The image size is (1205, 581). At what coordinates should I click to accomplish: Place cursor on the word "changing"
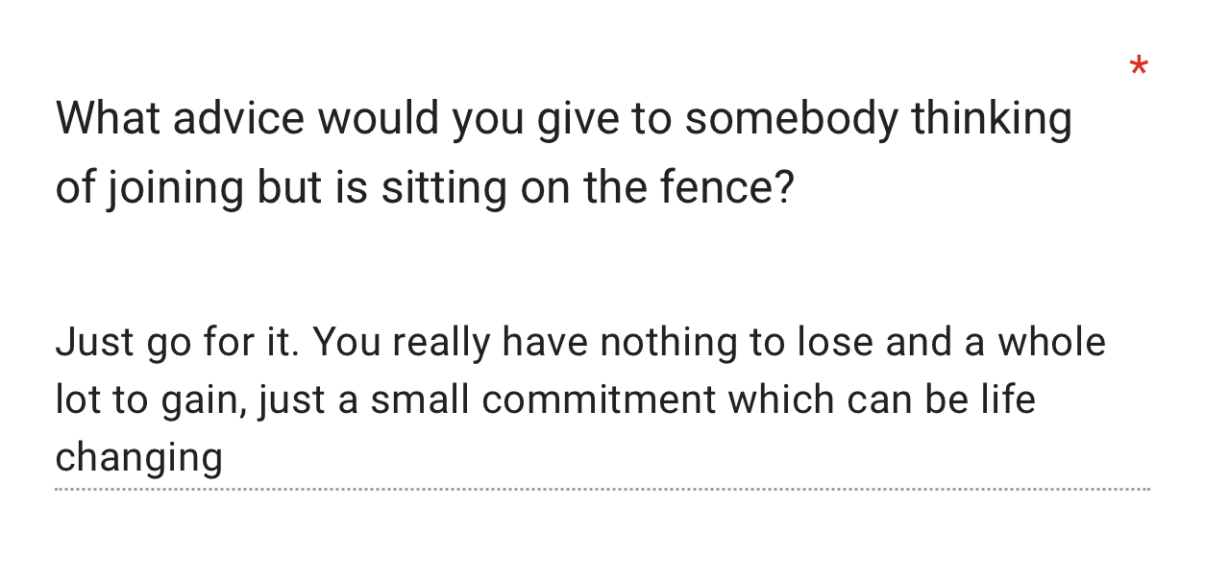(138, 457)
